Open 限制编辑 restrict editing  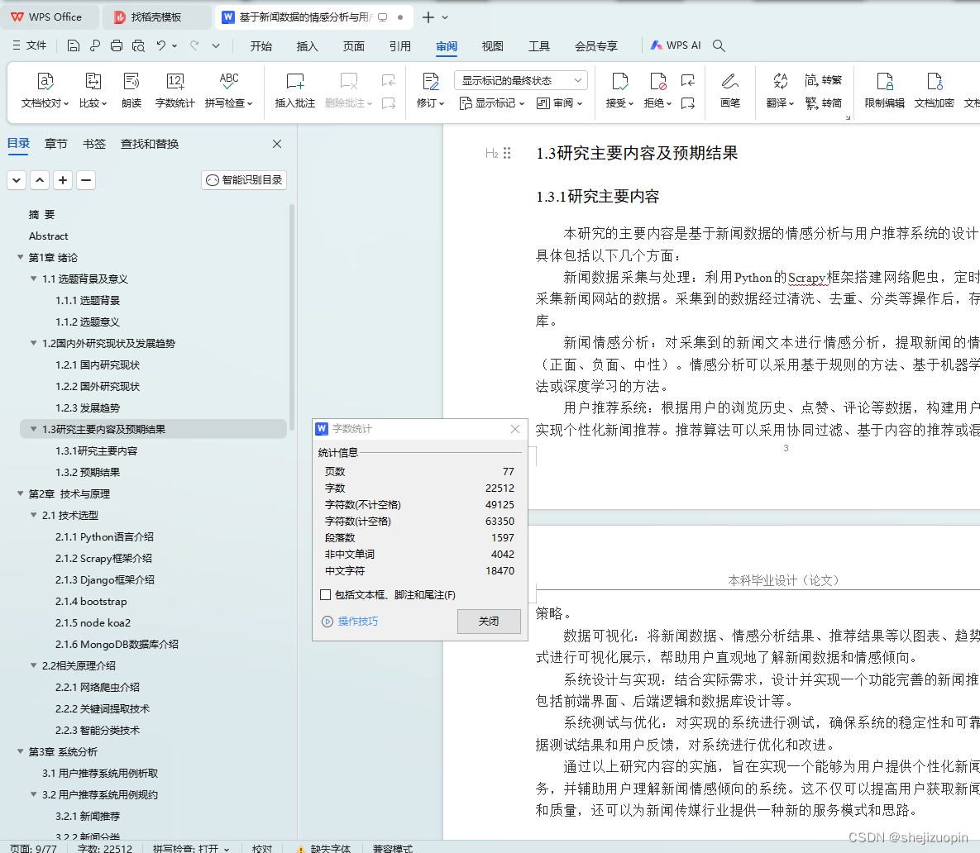click(884, 91)
